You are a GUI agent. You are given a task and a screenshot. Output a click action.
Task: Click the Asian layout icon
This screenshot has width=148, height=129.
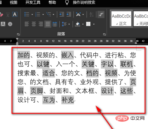[x=78, y=15]
